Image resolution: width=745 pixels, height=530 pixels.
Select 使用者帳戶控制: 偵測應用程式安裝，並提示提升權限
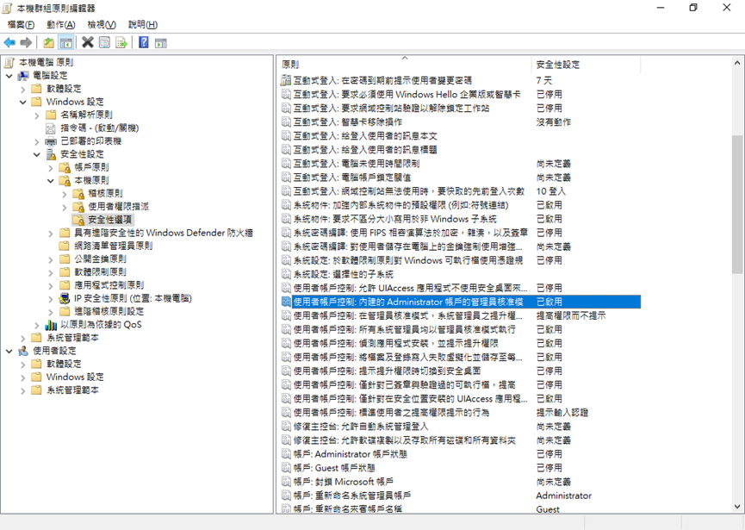coord(396,343)
